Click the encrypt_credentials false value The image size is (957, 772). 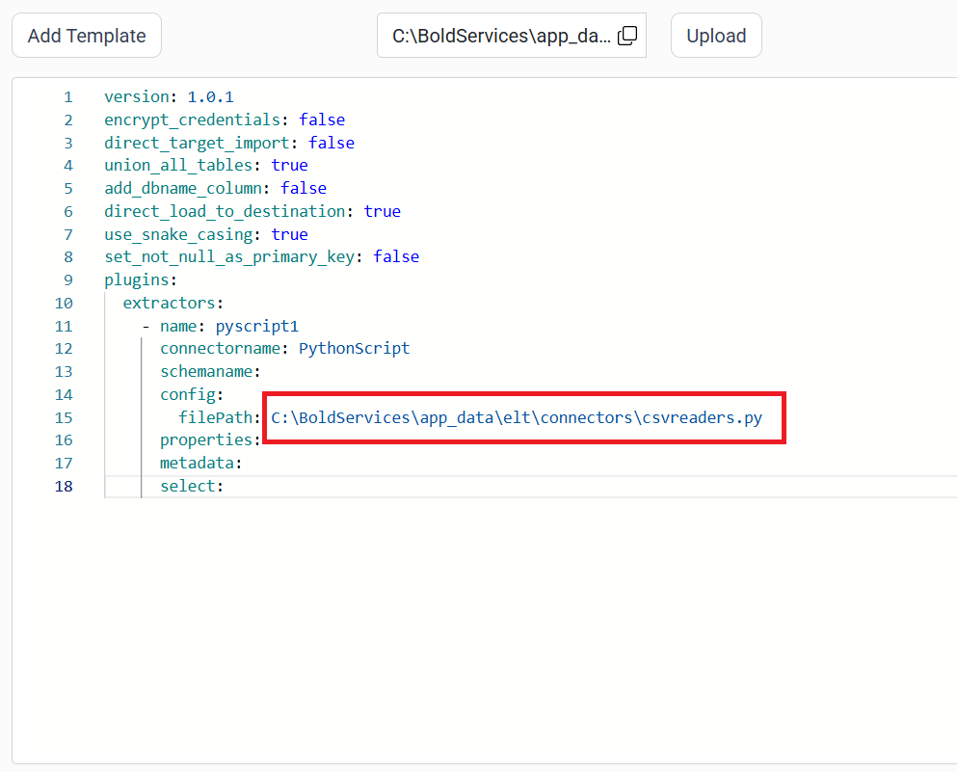coord(322,120)
